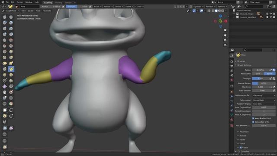This screenshot has height=156, width=277.
Task: Click the outliner search field
Action: (x=254, y=6)
